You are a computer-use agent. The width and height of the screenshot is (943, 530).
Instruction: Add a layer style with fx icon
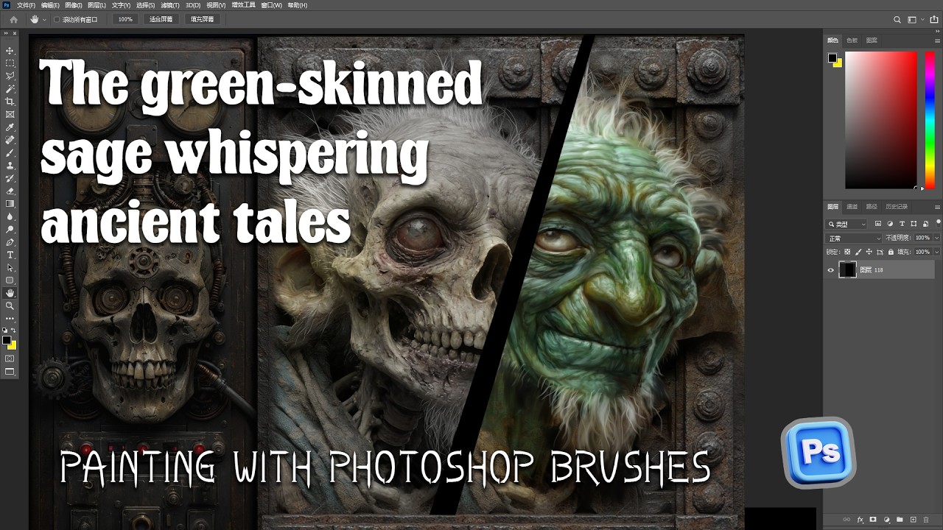[860, 520]
